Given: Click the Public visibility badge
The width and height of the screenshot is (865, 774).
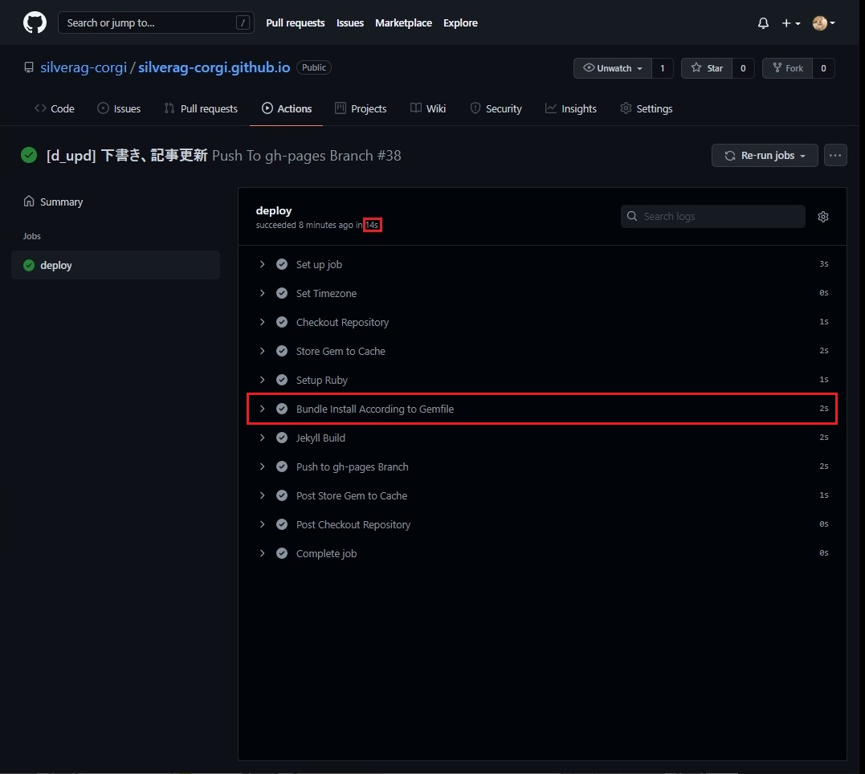Looking at the screenshot, I should (x=314, y=67).
